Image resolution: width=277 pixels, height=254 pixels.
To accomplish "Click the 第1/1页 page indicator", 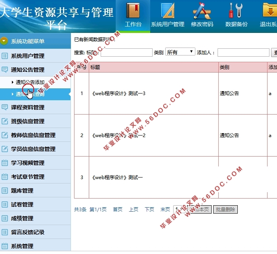I will point(98,210).
